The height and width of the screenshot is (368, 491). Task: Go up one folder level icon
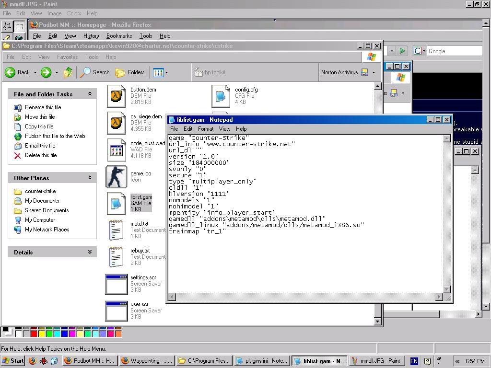tap(68, 72)
